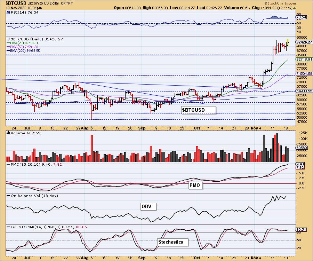Viewport: 313px width, 261px height.
Task: Click the EMA(200) 64933.55 legend entry
Action: (x=25, y=50)
